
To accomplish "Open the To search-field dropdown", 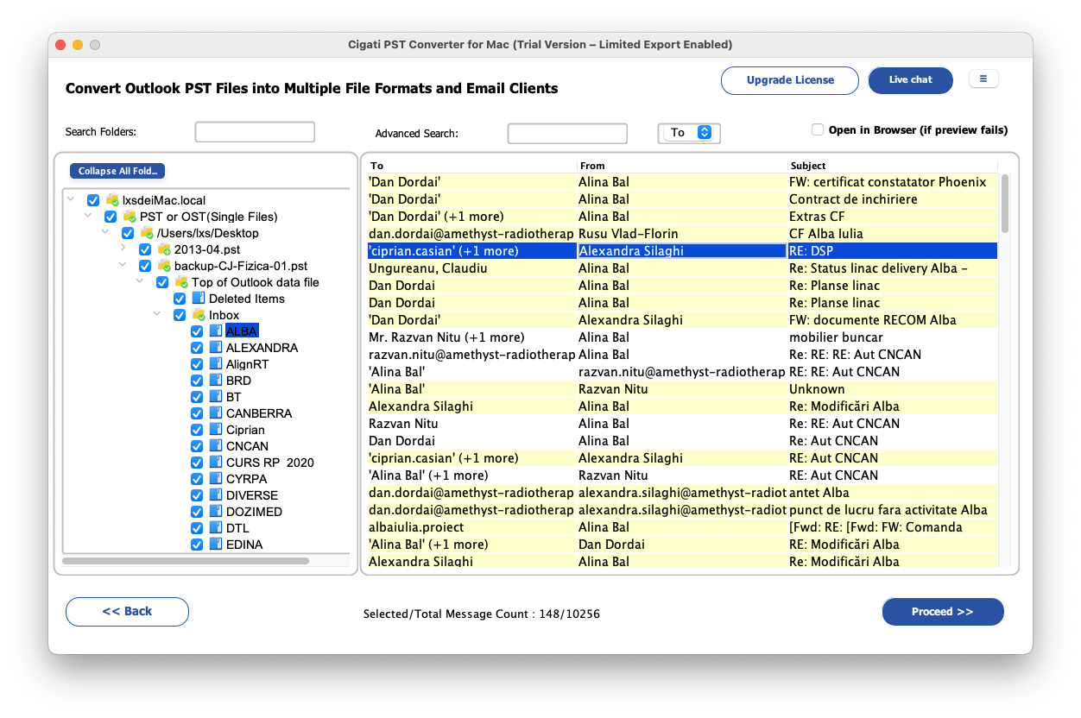I will click(689, 133).
